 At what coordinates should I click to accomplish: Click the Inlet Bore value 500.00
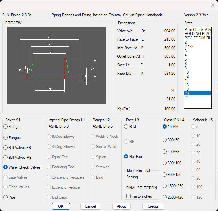[x=170, y=48]
